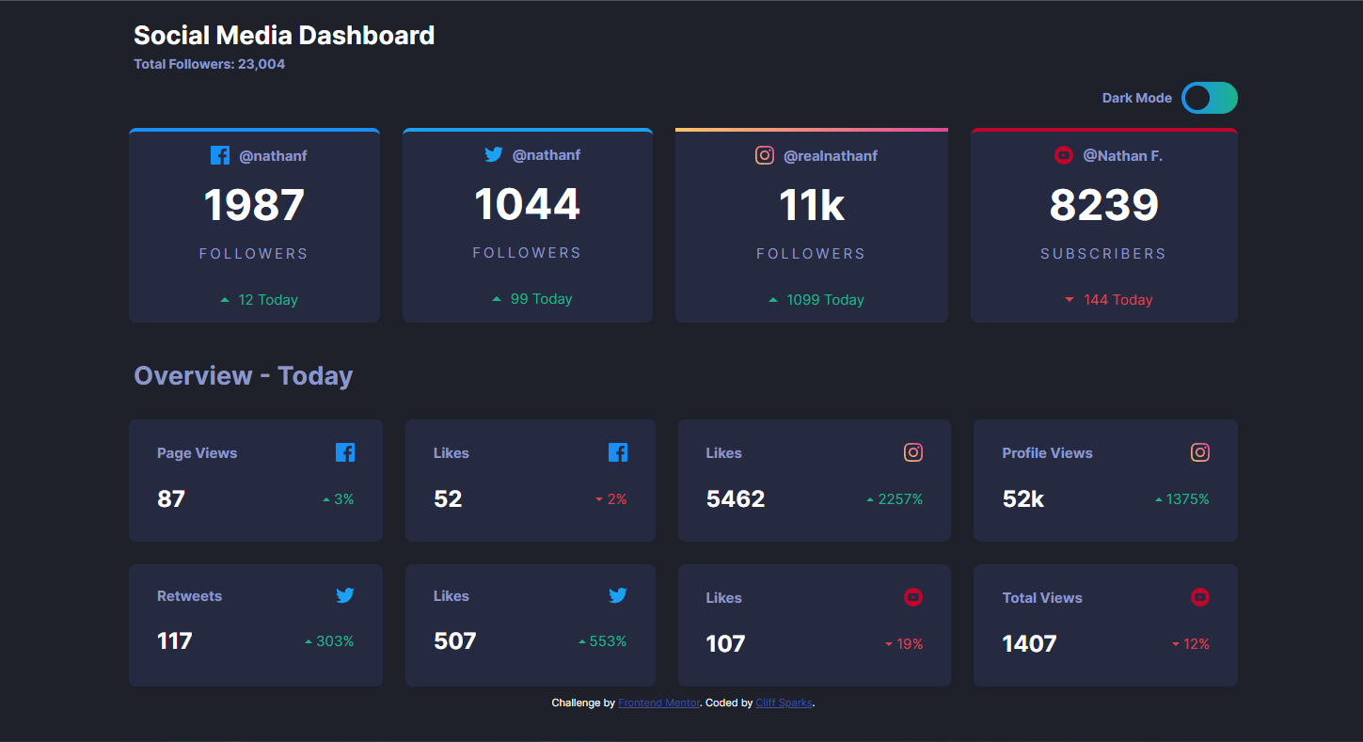
Task: Click the 8239 YouTube subscribers number
Action: (x=1103, y=205)
